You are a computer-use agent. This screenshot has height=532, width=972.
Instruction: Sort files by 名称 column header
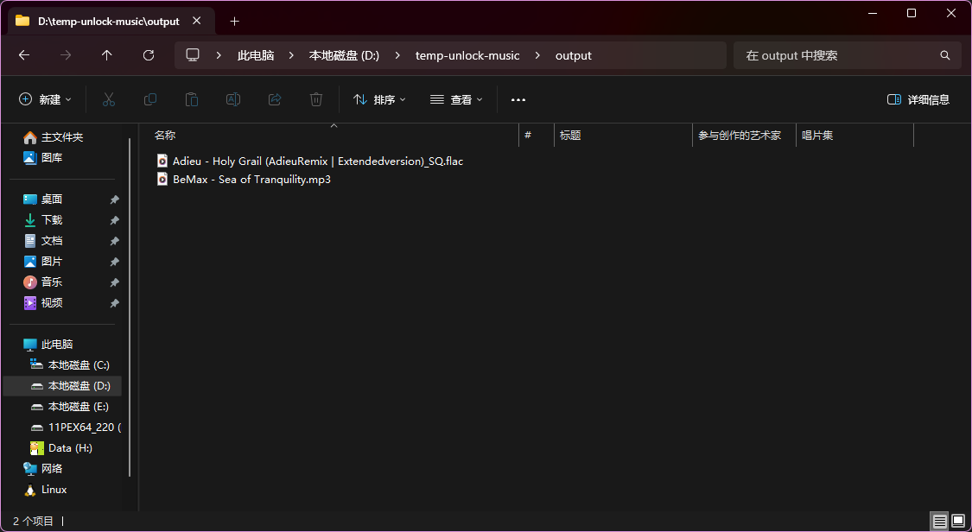pyautogui.click(x=165, y=136)
